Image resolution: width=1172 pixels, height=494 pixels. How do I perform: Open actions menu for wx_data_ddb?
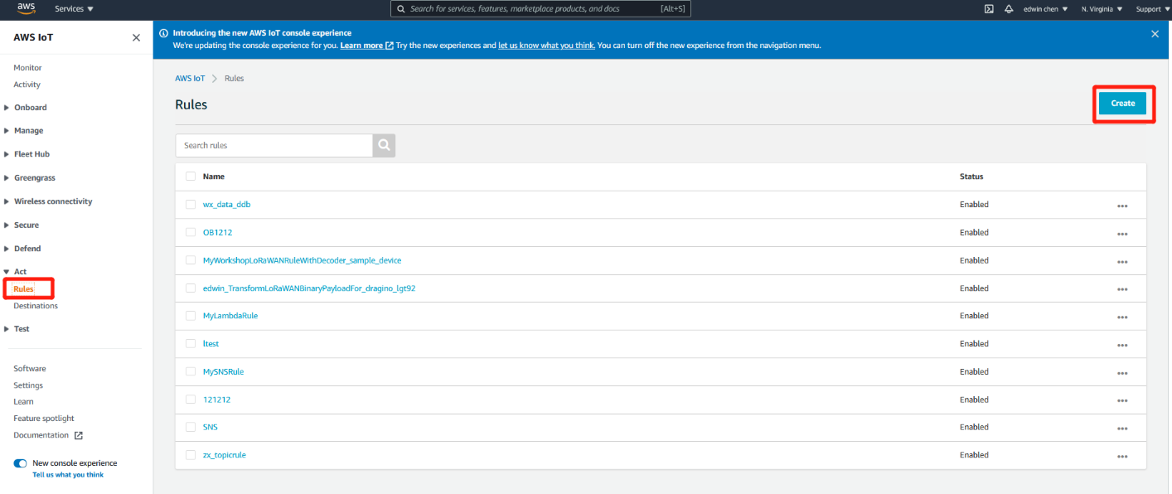point(1122,206)
